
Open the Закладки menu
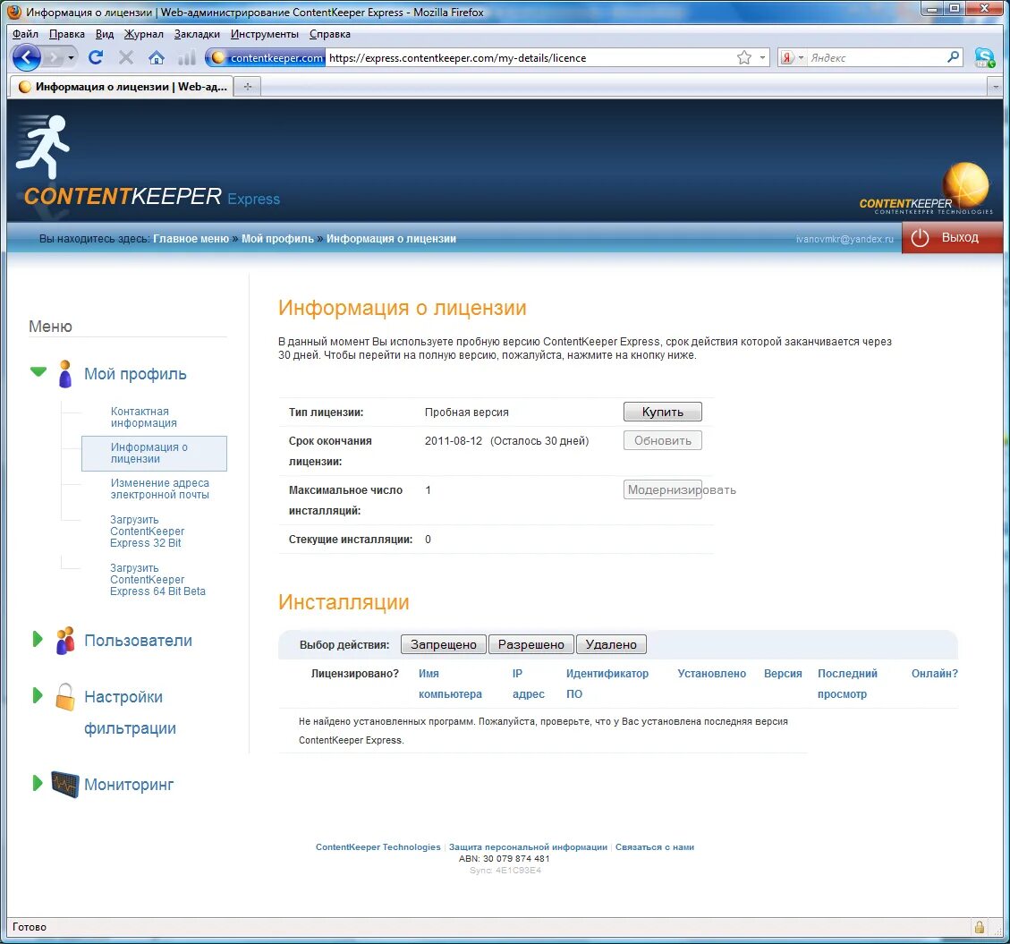[x=197, y=34]
